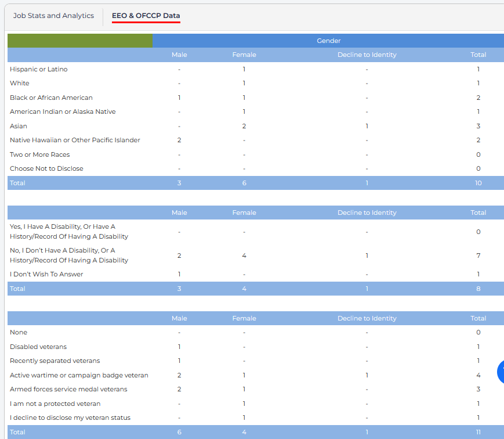Viewport: 504px width, 439px height.
Task: Select the Black or African American row
Action: point(51,98)
